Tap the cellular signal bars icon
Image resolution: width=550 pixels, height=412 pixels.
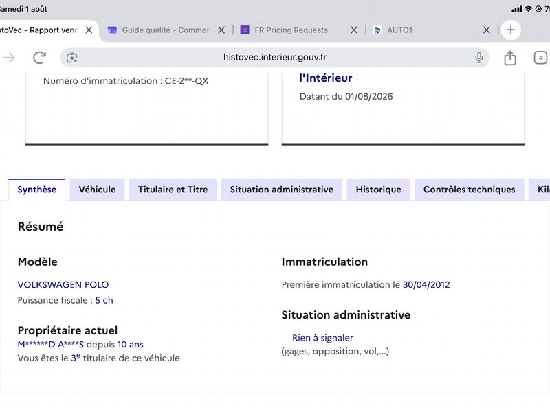(517, 9)
